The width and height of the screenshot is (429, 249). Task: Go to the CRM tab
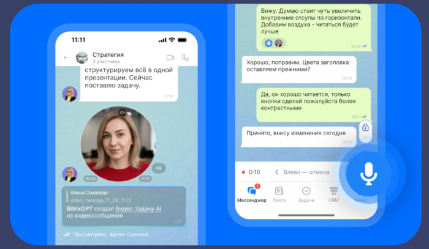tap(333, 193)
